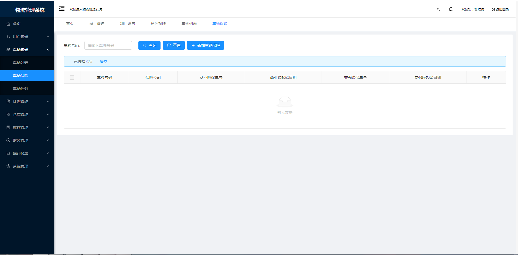This screenshot has height=255, width=518.
Task: Click the 物流管理系统 logo title
Action: click(x=30, y=10)
